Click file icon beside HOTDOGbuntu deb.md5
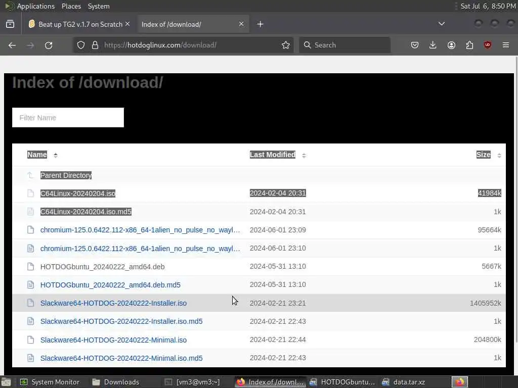Viewport: 518px width, 388px height. tap(30, 285)
